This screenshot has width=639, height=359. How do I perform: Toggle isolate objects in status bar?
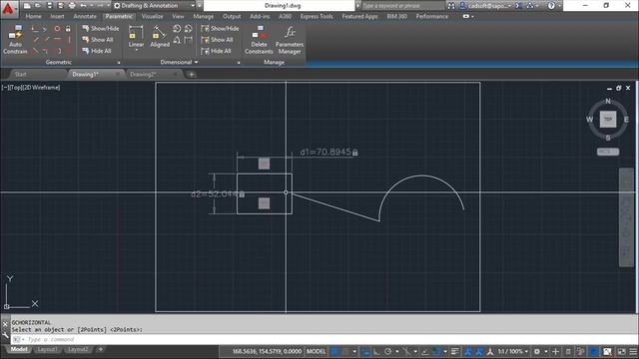pyautogui.click(x=581, y=351)
